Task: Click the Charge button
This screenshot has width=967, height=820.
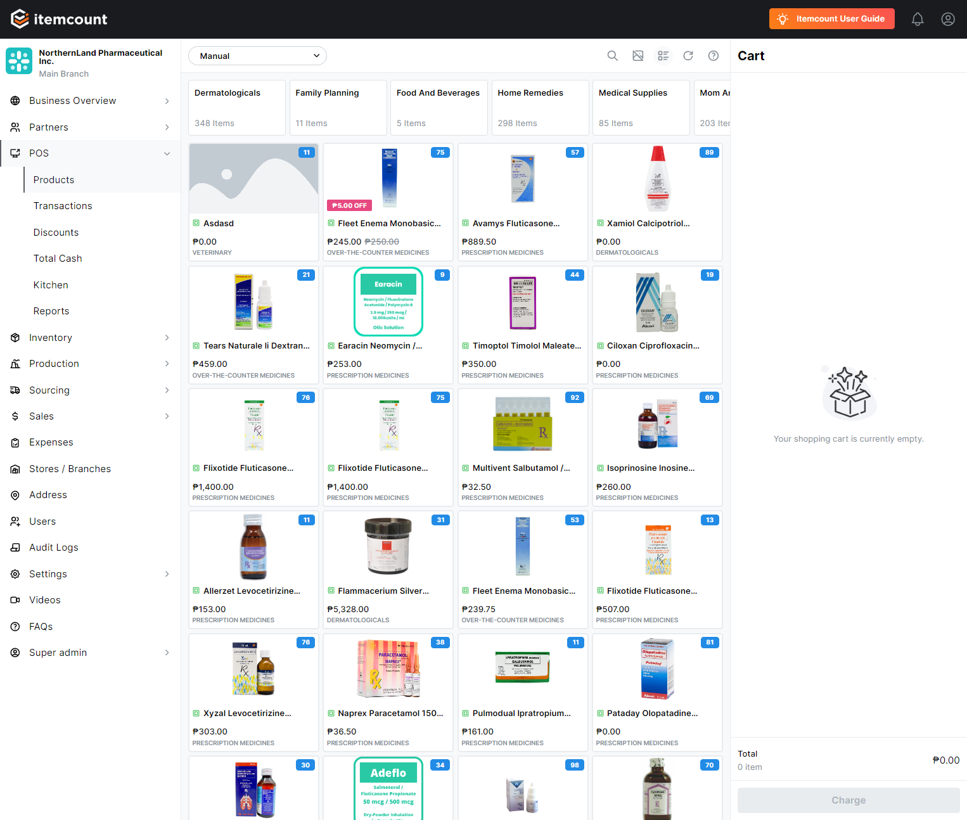Action: click(x=849, y=800)
